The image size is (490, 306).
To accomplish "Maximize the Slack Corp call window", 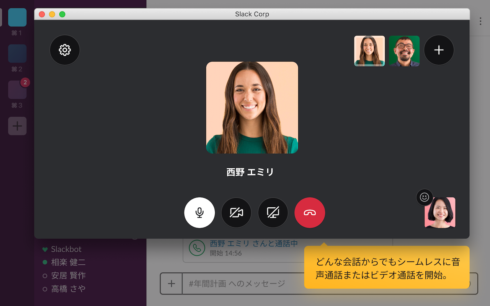I will pyautogui.click(x=62, y=14).
